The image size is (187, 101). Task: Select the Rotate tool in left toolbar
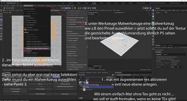pos(1,22)
